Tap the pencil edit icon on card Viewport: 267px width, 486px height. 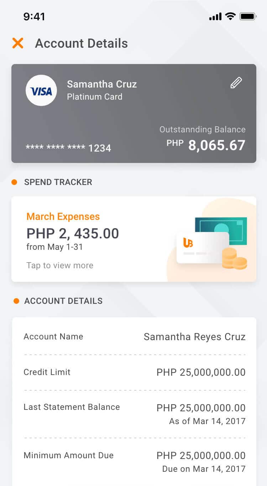236,83
